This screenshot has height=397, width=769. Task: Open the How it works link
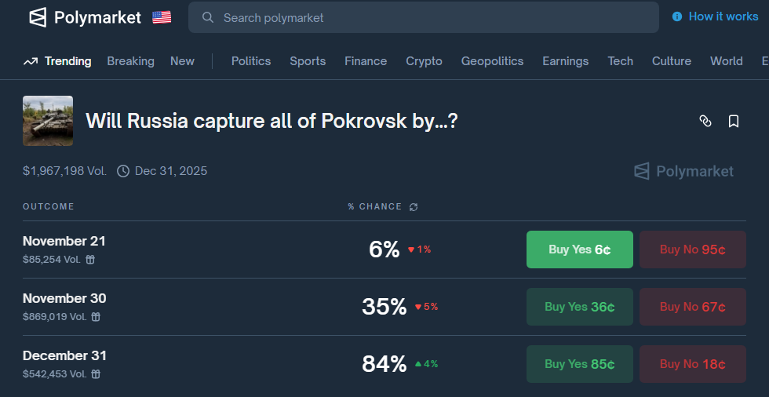[723, 16]
